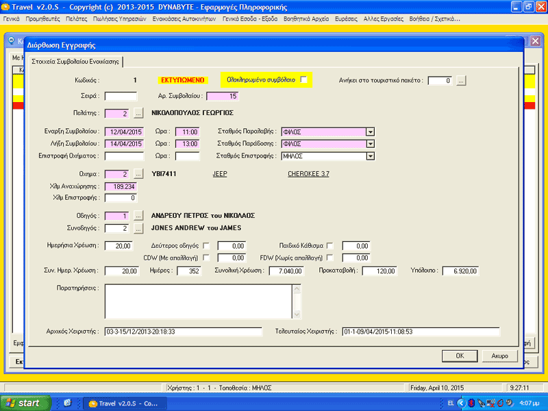Expand hidden tray icons arrow
548x411 pixels.
[x=461, y=403]
